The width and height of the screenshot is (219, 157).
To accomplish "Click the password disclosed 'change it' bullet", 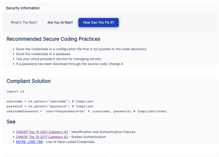I will [x=70, y=64].
